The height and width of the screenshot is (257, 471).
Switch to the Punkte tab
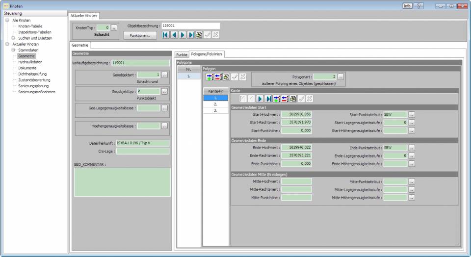[182, 54]
